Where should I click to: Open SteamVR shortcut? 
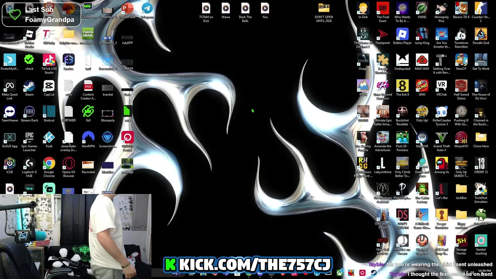coord(422,140)
